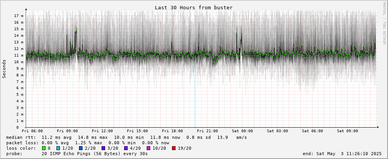Click the 'end: Sat May 3 11:26:10 2025' timestamp

coord(342,154)
